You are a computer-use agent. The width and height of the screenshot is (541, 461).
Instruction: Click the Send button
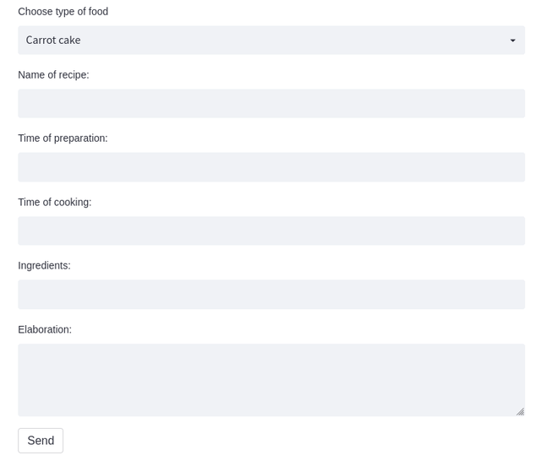pyautogui.click(x=41, y=441)
